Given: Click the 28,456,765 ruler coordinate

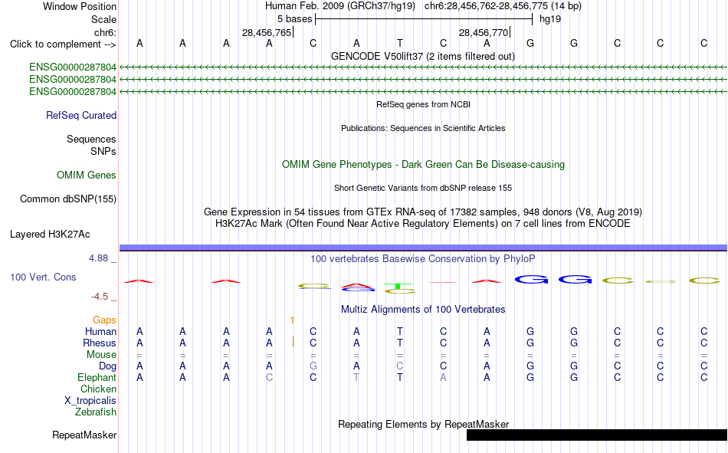Looking at the screenshot, I should (x=267, y=32).
